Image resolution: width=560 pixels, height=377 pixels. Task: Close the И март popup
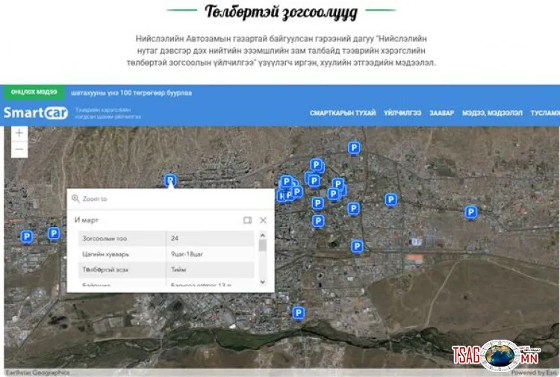[263, 220]
